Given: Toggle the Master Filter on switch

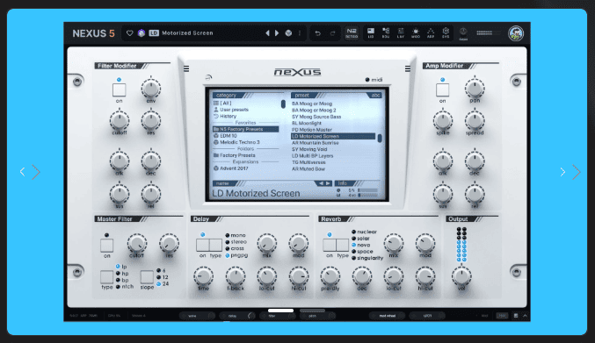Looking at the screenshot, I should pos(106,246).
